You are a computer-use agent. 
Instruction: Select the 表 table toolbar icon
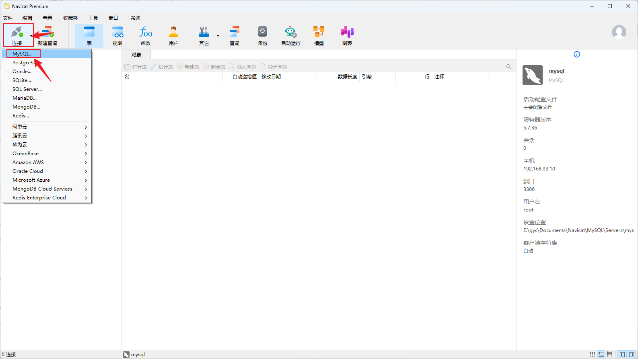click(89, 35)
